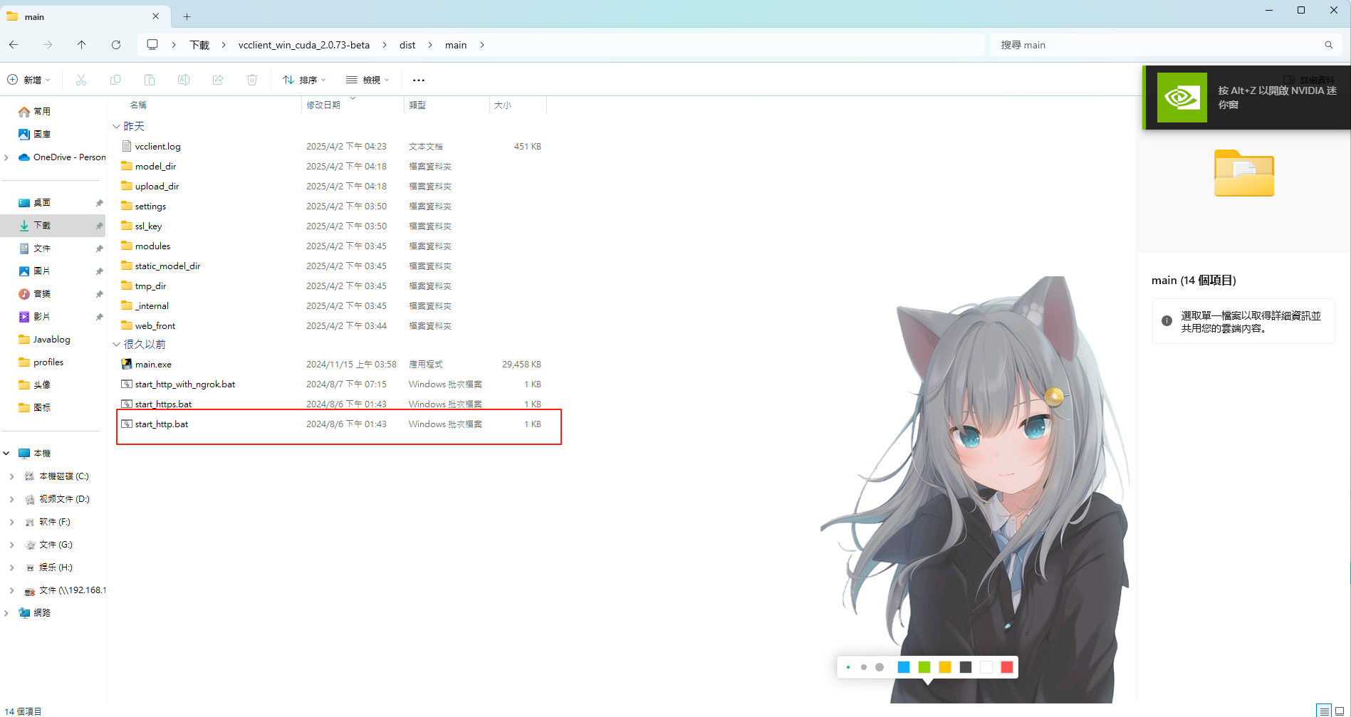1351x717 pixels.
Task: Go forward with the forward arrow
Action: pos(48,45)
